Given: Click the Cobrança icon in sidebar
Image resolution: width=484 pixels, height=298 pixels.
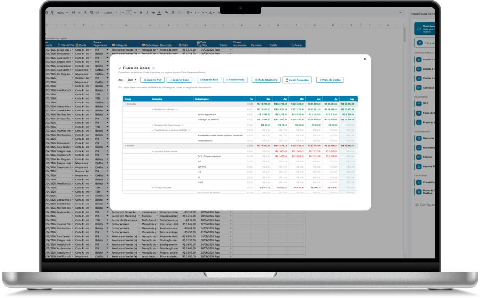Looking at the screenshot, I should coord(419,88).
